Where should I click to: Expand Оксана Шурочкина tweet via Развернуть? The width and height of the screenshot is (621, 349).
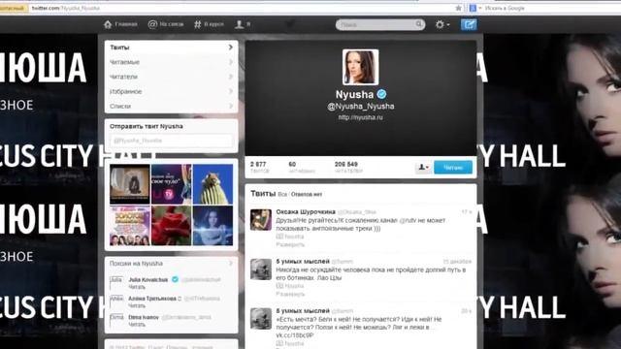(290, 244)
